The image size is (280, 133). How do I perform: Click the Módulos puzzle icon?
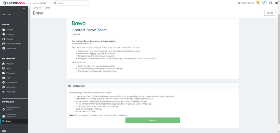coord(4,64)
